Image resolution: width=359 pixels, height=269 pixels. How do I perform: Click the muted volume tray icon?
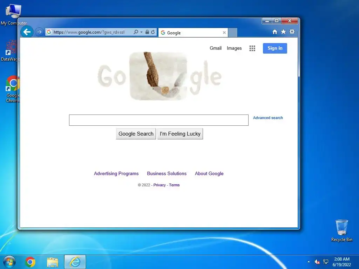[x=317, y=262]
